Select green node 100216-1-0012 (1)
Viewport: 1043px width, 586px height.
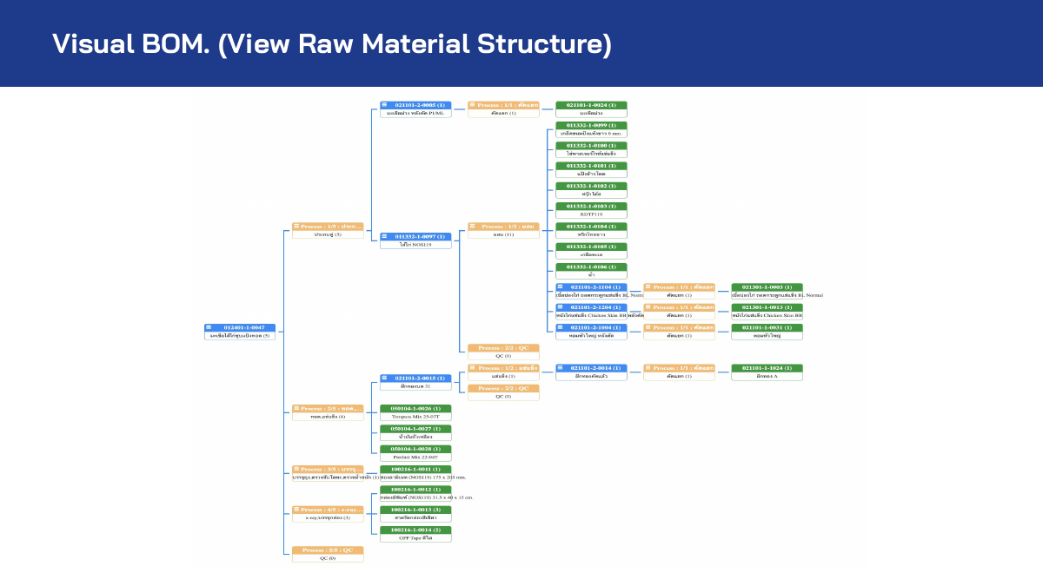point(415,493)
